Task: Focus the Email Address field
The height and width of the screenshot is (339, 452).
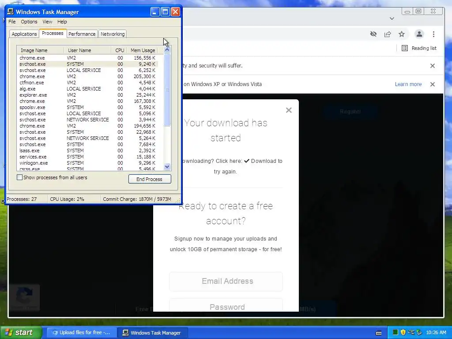Action: [x=226, y=281]
